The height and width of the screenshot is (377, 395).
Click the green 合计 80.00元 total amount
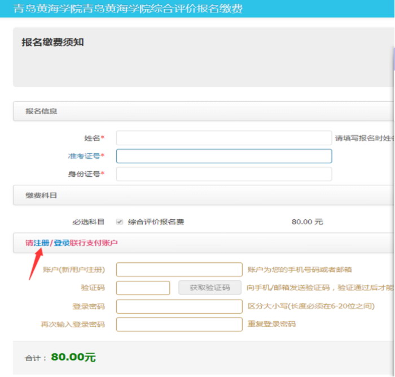[73, 357]
